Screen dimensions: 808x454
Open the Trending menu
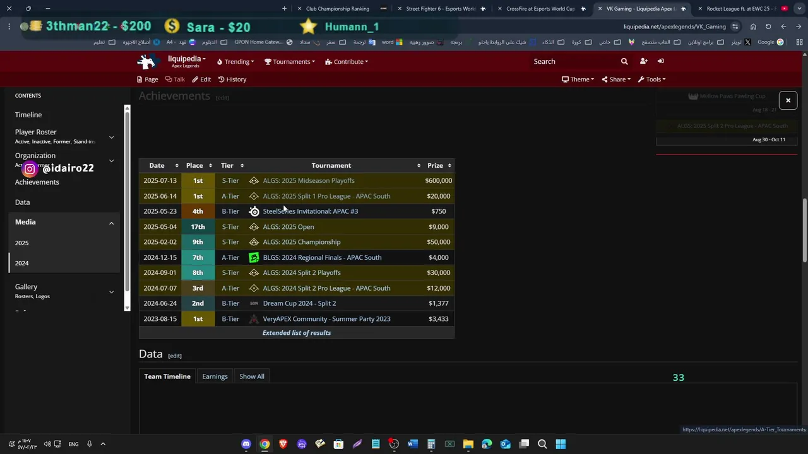pos(235,62)
